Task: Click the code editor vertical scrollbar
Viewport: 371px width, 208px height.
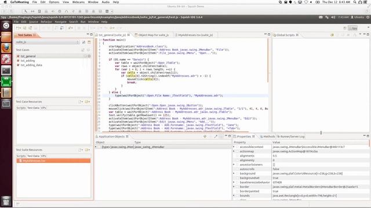Action: [268, 60]
